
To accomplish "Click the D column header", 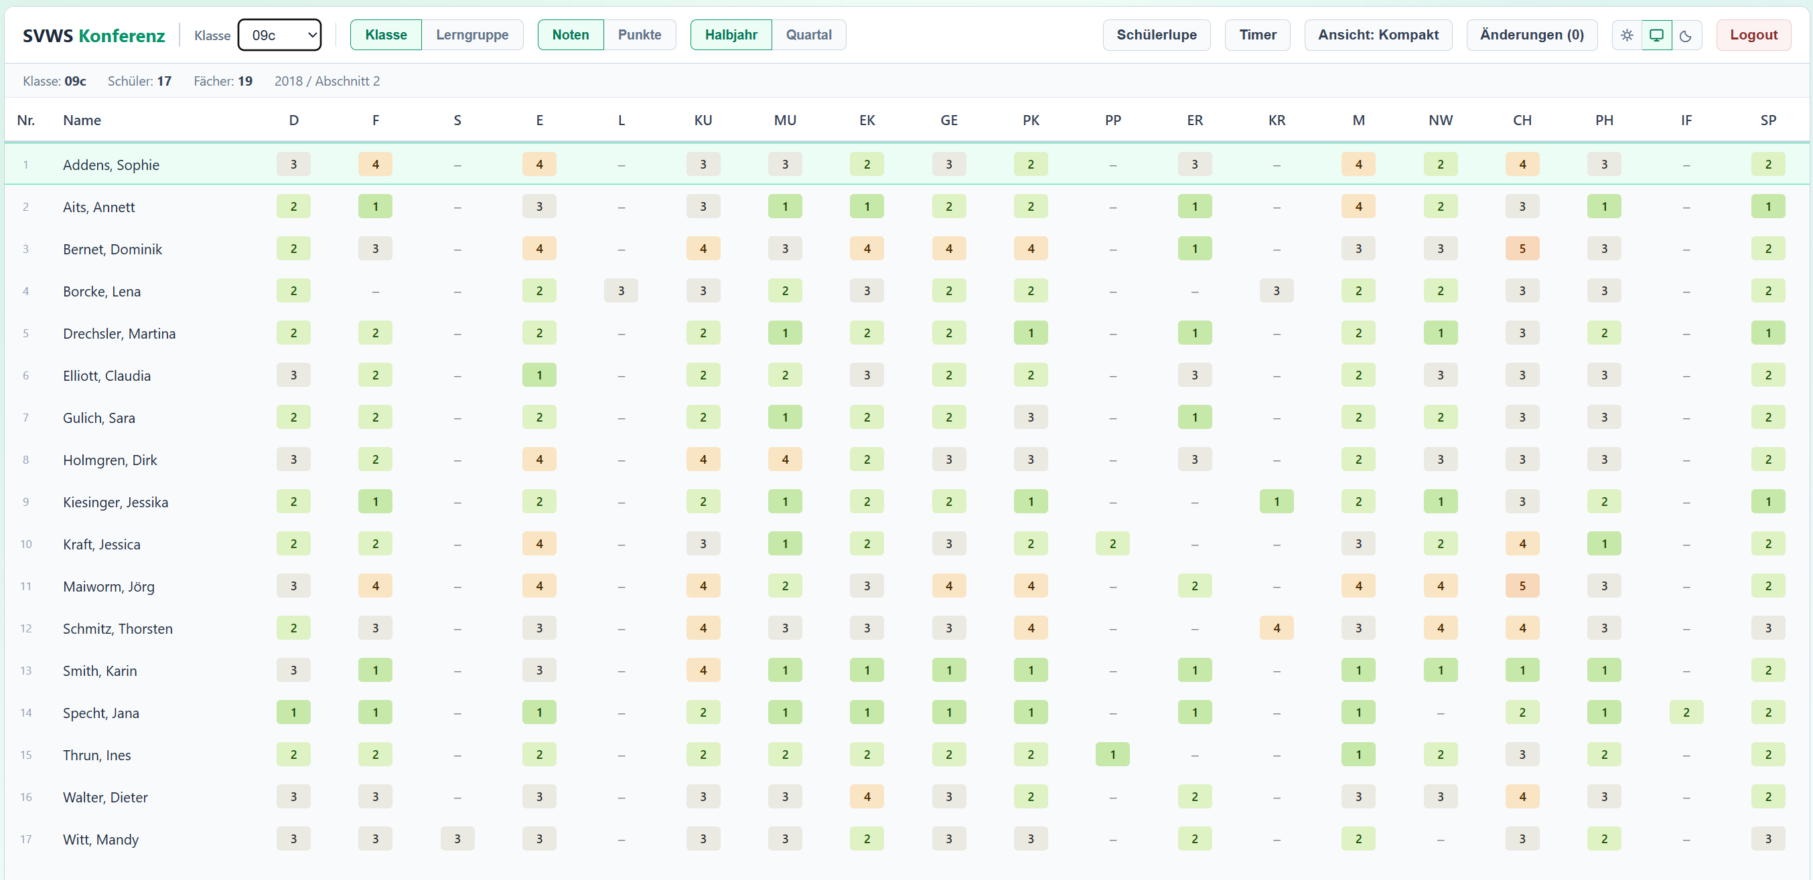I will [293, 120].
